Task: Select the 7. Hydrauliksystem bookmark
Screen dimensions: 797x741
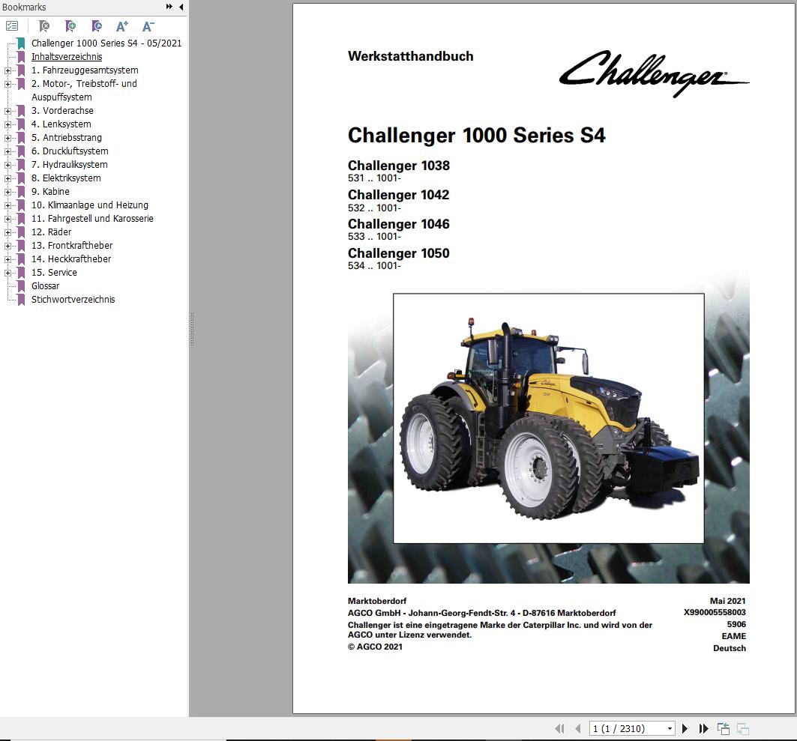Action: click(x=70, y=165)
